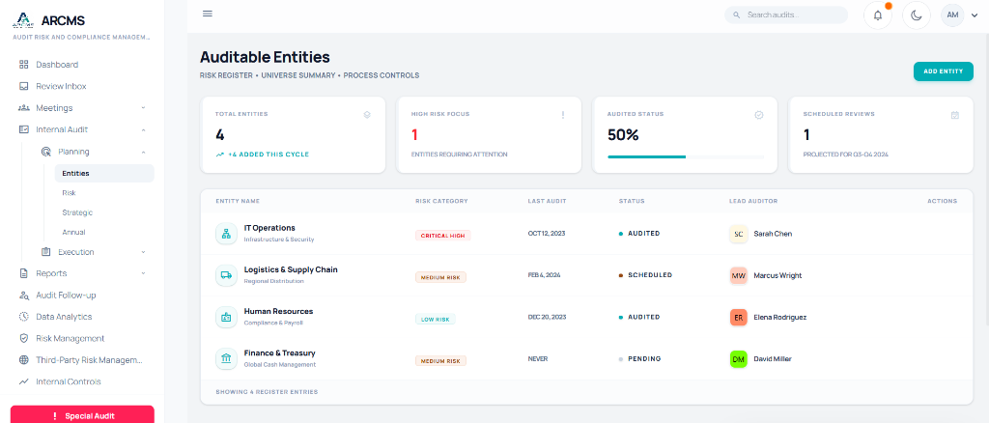This screenshot has height=423, width=989.
Task: Open the AM user avatar
Action: click(x=952, y=14)
